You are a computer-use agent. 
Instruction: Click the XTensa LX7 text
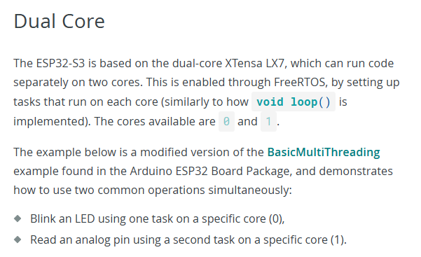[254, 64]
